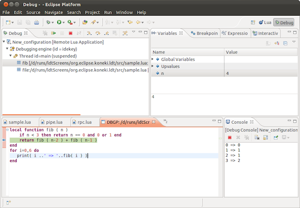This screenshot has width=300, height=208.
Task: Collapse all variables in Variables view
Action: tap(285, 43)
